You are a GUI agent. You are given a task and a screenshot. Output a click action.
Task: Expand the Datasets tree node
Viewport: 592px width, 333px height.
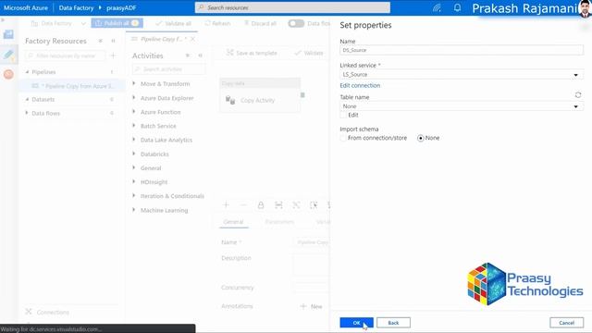(27, 99)
